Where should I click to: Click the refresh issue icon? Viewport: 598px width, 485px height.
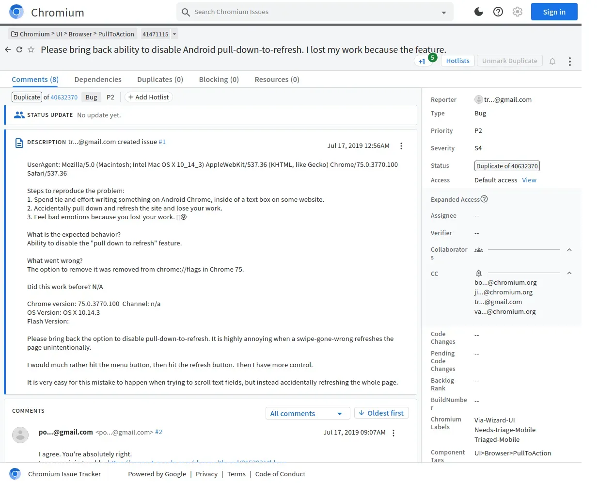click(x=19, y=49)
